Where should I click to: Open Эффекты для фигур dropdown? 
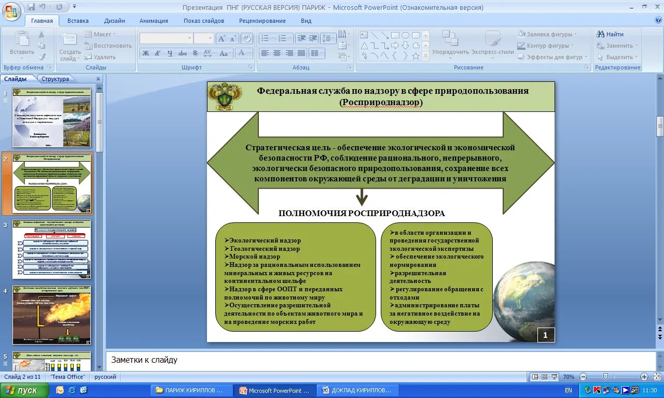[x=553, y=57]
